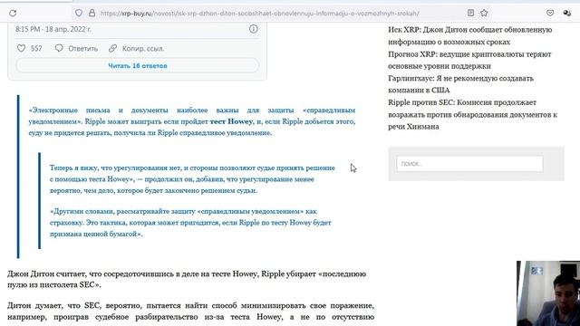Viewport: 580px width, 326px height.
Task: Click the Копир. ссыл. label
Action: 143,48
